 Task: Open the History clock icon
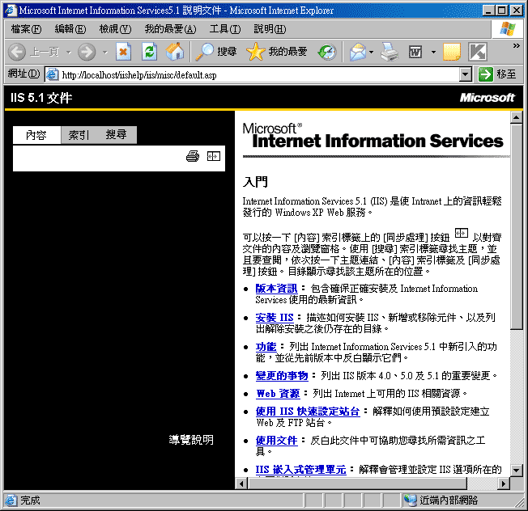(327, 52)
